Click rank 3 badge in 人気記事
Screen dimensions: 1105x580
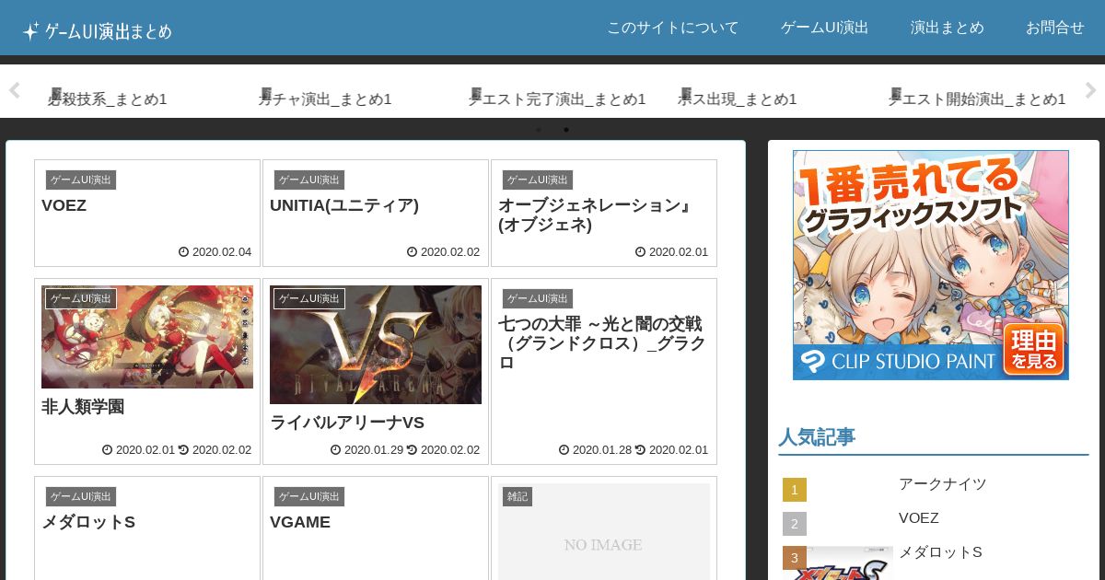coord(795,558)
